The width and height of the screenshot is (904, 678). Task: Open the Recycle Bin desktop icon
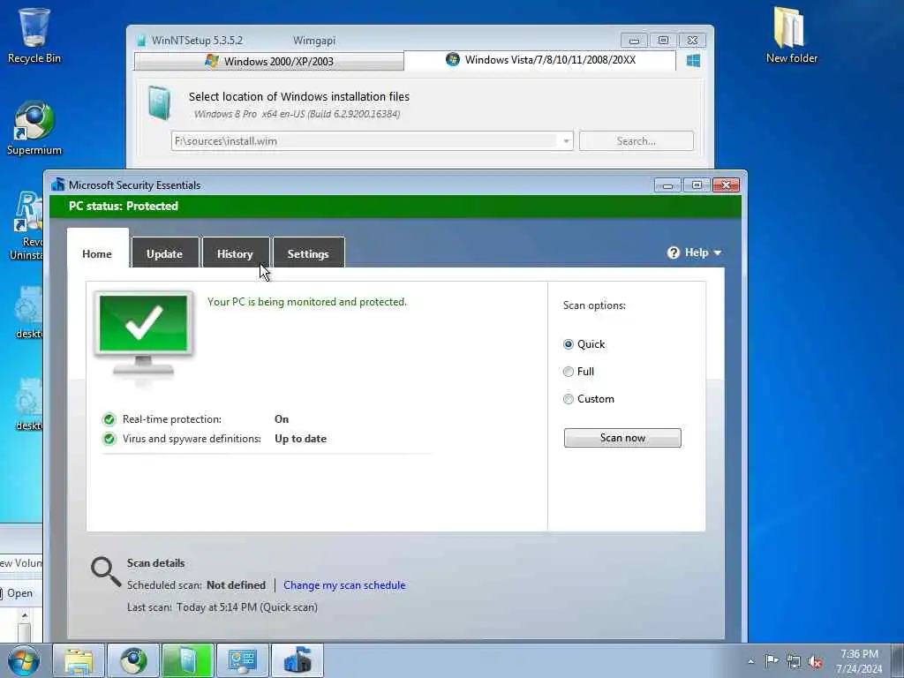point(34,35)
